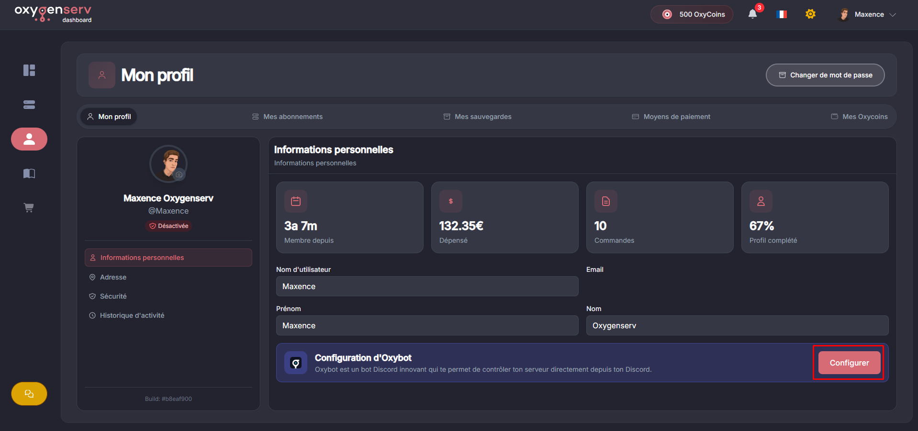Expand the Maxence account dropdown
Screen dimensions: 918x431
(x=867, y=14)
